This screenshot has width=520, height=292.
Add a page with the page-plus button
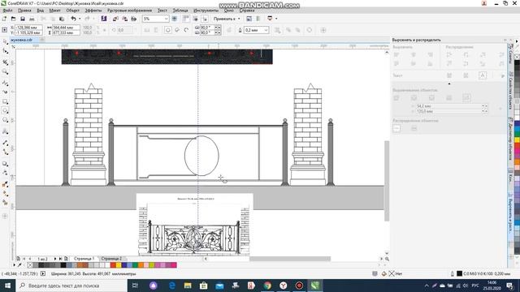point(66,259)
